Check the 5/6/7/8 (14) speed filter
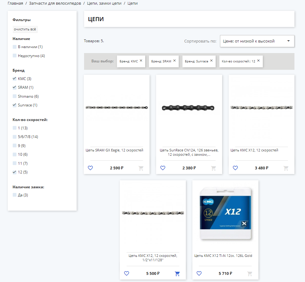 [14, 137]
